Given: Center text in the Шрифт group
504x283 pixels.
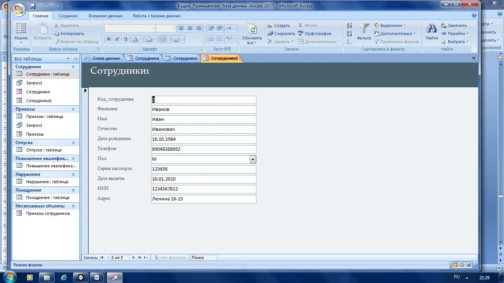Looking at the screenshot, I should point(190,28).
